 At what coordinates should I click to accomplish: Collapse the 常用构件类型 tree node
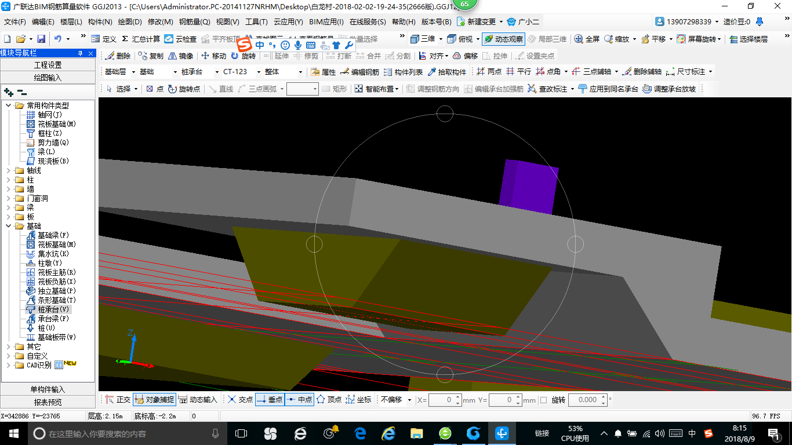click(x=9, y=105)
